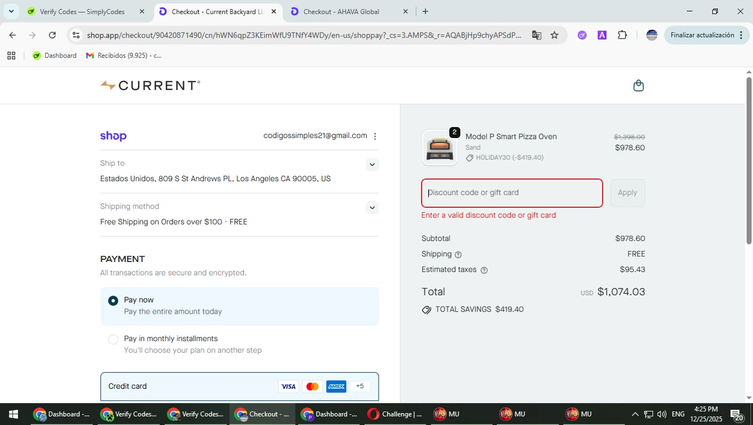View site information icon in address bar
This screenshot has width=753, height=425.
pyautogui.click(x=76, y=35)
